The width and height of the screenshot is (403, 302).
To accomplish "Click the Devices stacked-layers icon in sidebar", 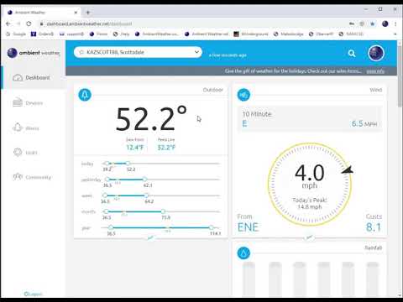I will 18,102.
